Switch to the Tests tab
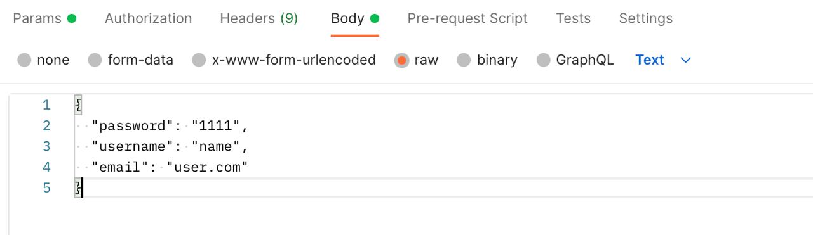Viewport: 813px width, 235px height. pyautogui.click(x=573, y=18)
